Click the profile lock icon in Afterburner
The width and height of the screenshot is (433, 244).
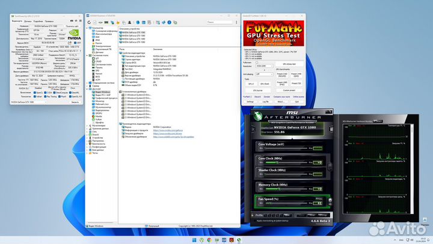coord(252,215)
